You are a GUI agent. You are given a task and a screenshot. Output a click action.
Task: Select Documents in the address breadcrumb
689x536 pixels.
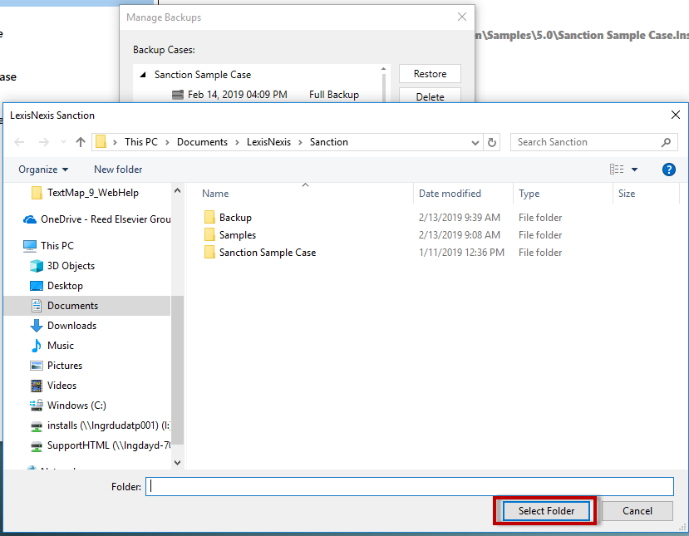pyautogui.click(x=202, y=142)
